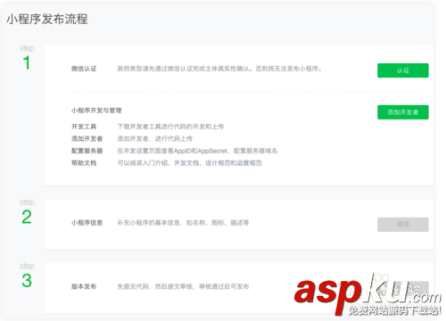Click the 配置服务器 row label
This screenshot has height=321, width=446.
pyautogui.click(x=87, y=151)
